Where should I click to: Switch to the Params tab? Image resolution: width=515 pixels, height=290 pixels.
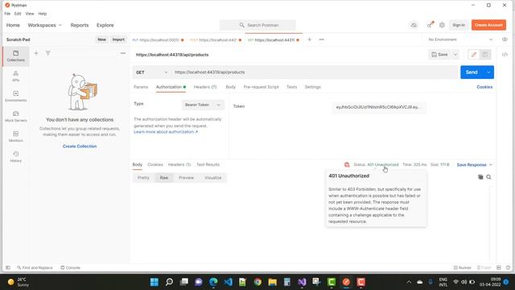point(141,87)
